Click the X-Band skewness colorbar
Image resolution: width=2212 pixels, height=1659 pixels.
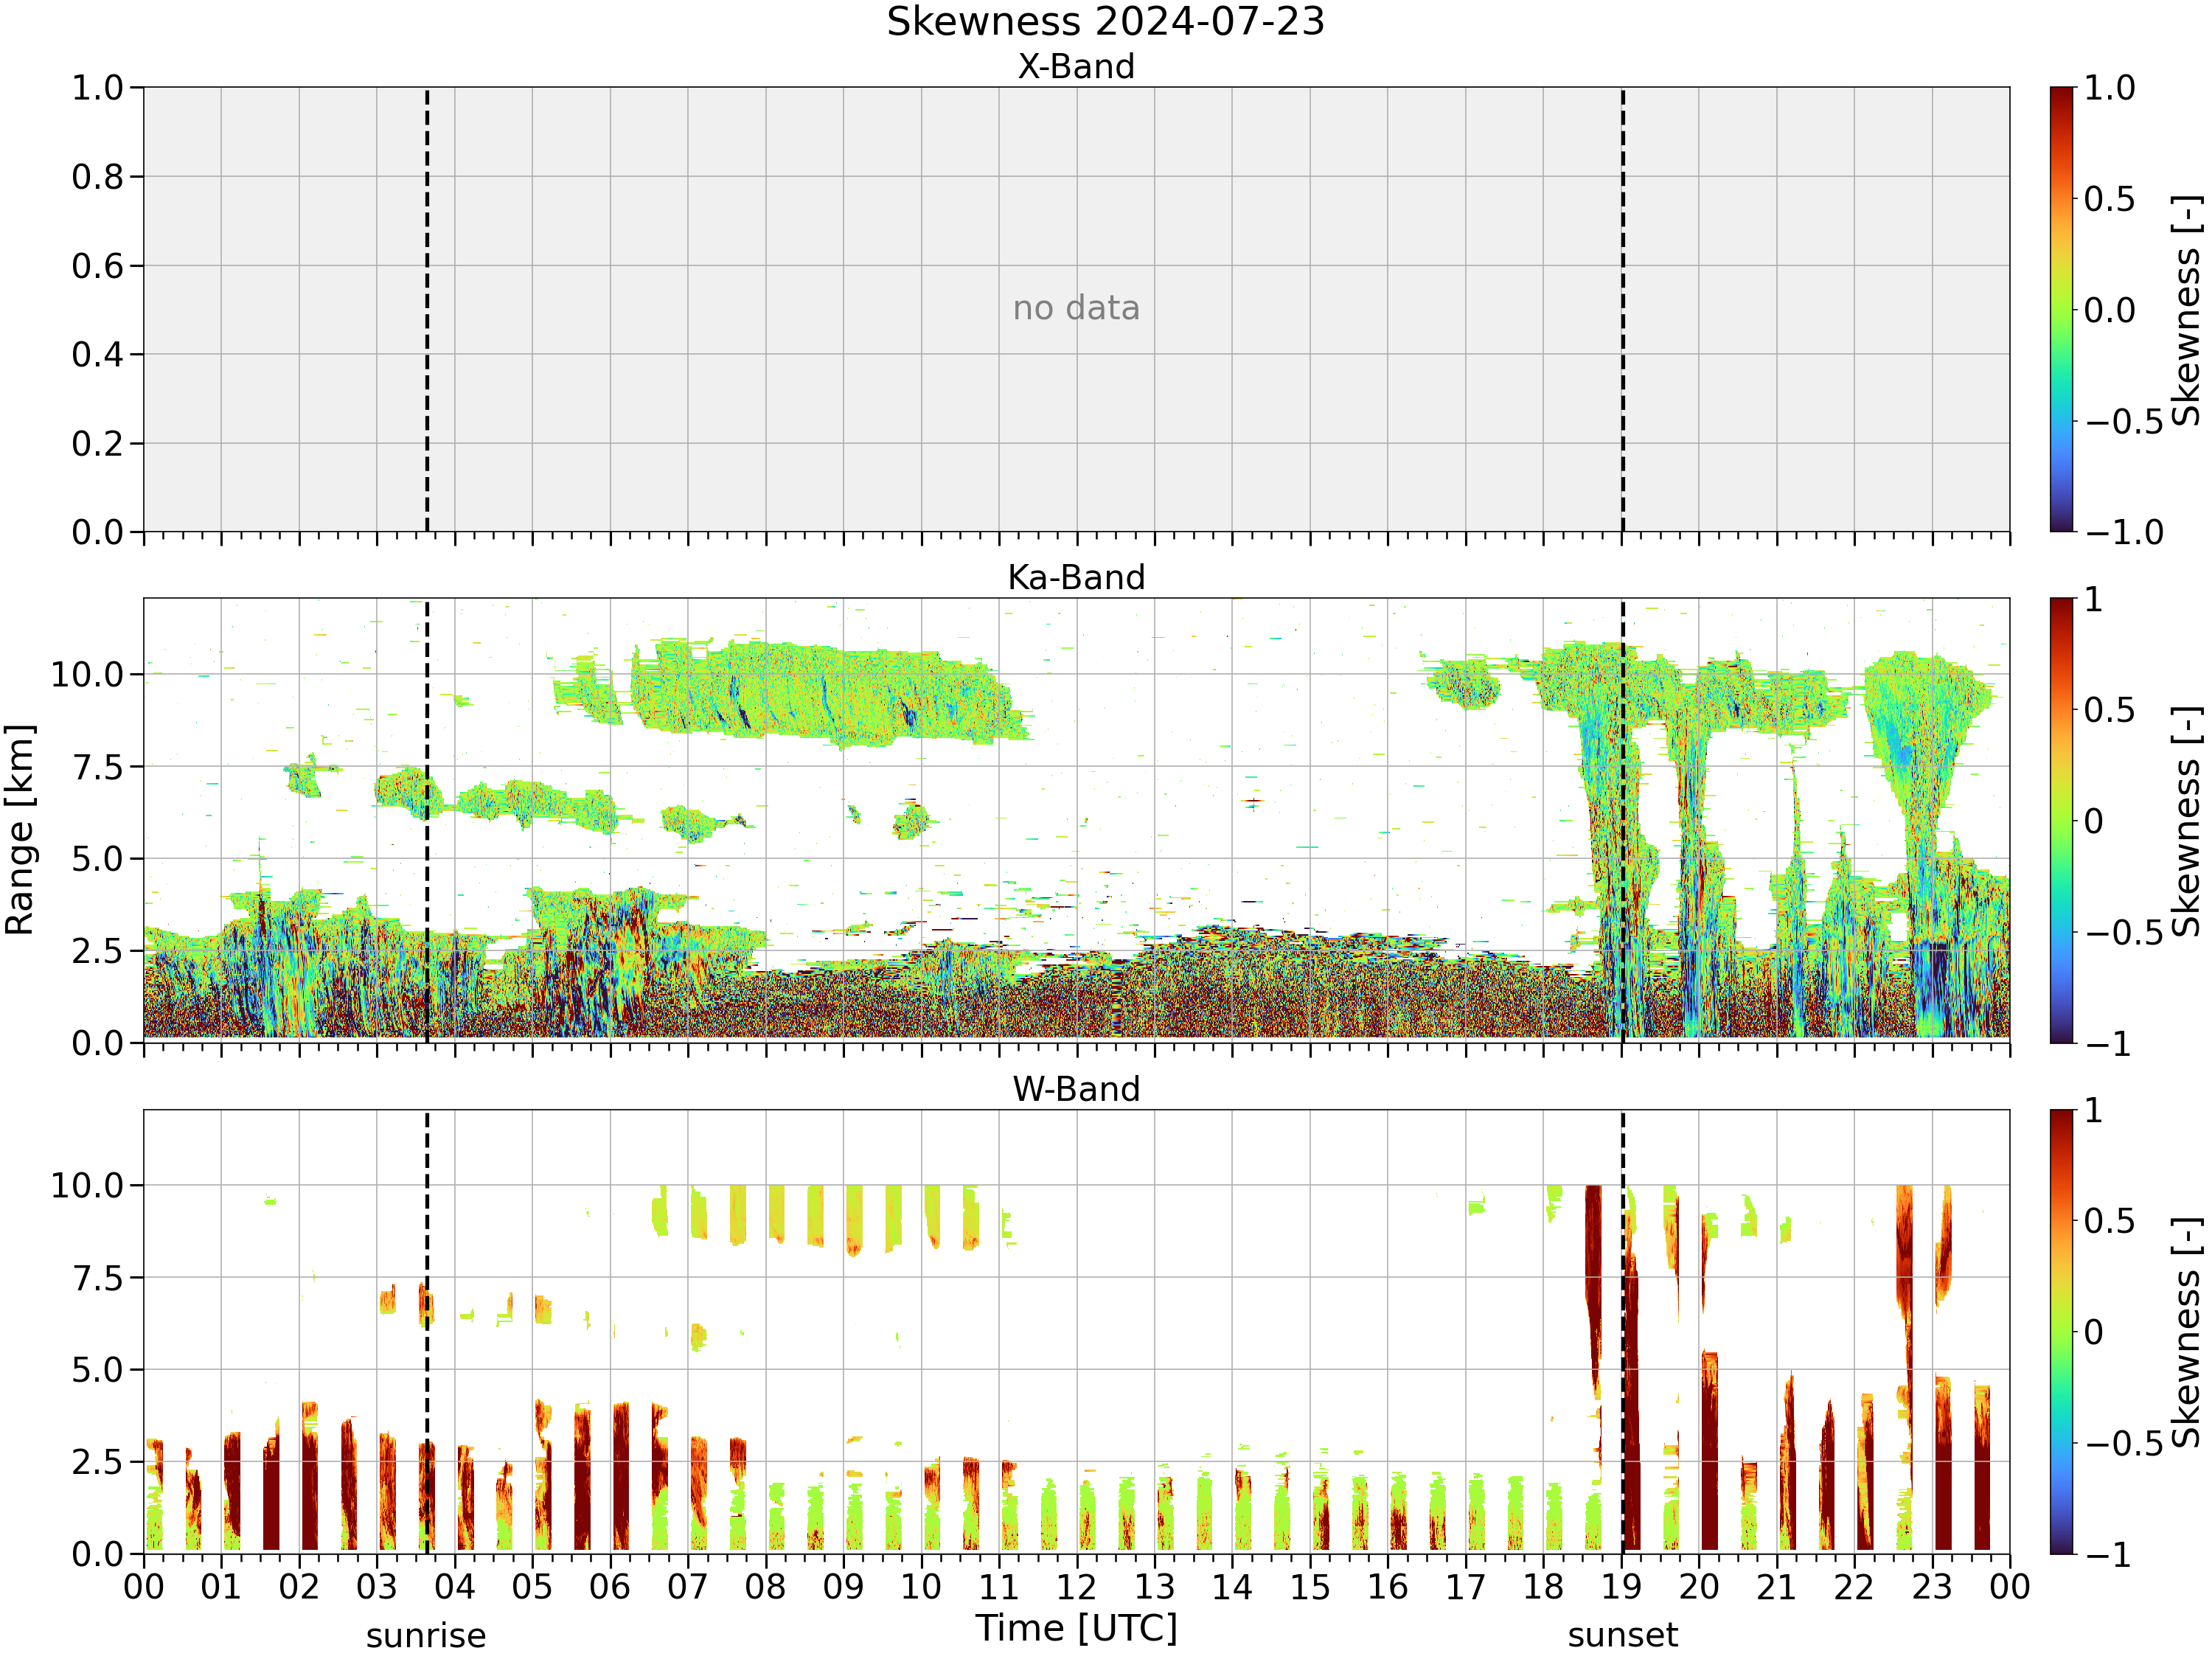tap(2061, 309)
